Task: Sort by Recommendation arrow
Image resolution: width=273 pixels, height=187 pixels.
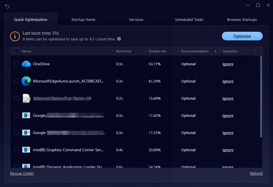Action: coord(215,51)
